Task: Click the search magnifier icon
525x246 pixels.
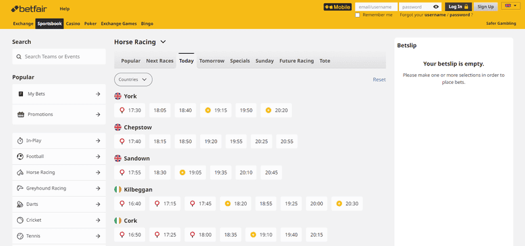Action: coord(18,56)
